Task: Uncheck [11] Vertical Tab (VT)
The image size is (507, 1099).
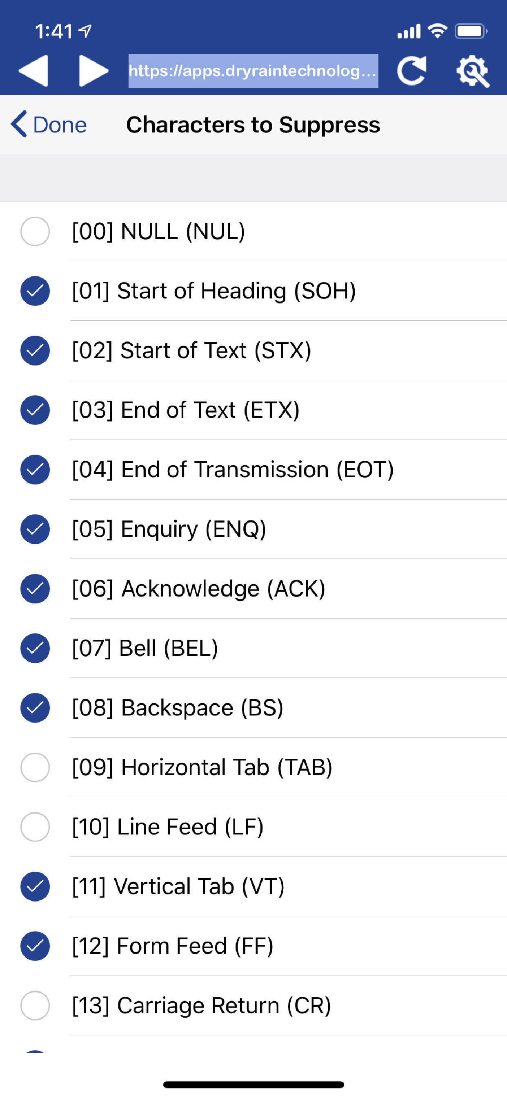Action: pos(36,886)
